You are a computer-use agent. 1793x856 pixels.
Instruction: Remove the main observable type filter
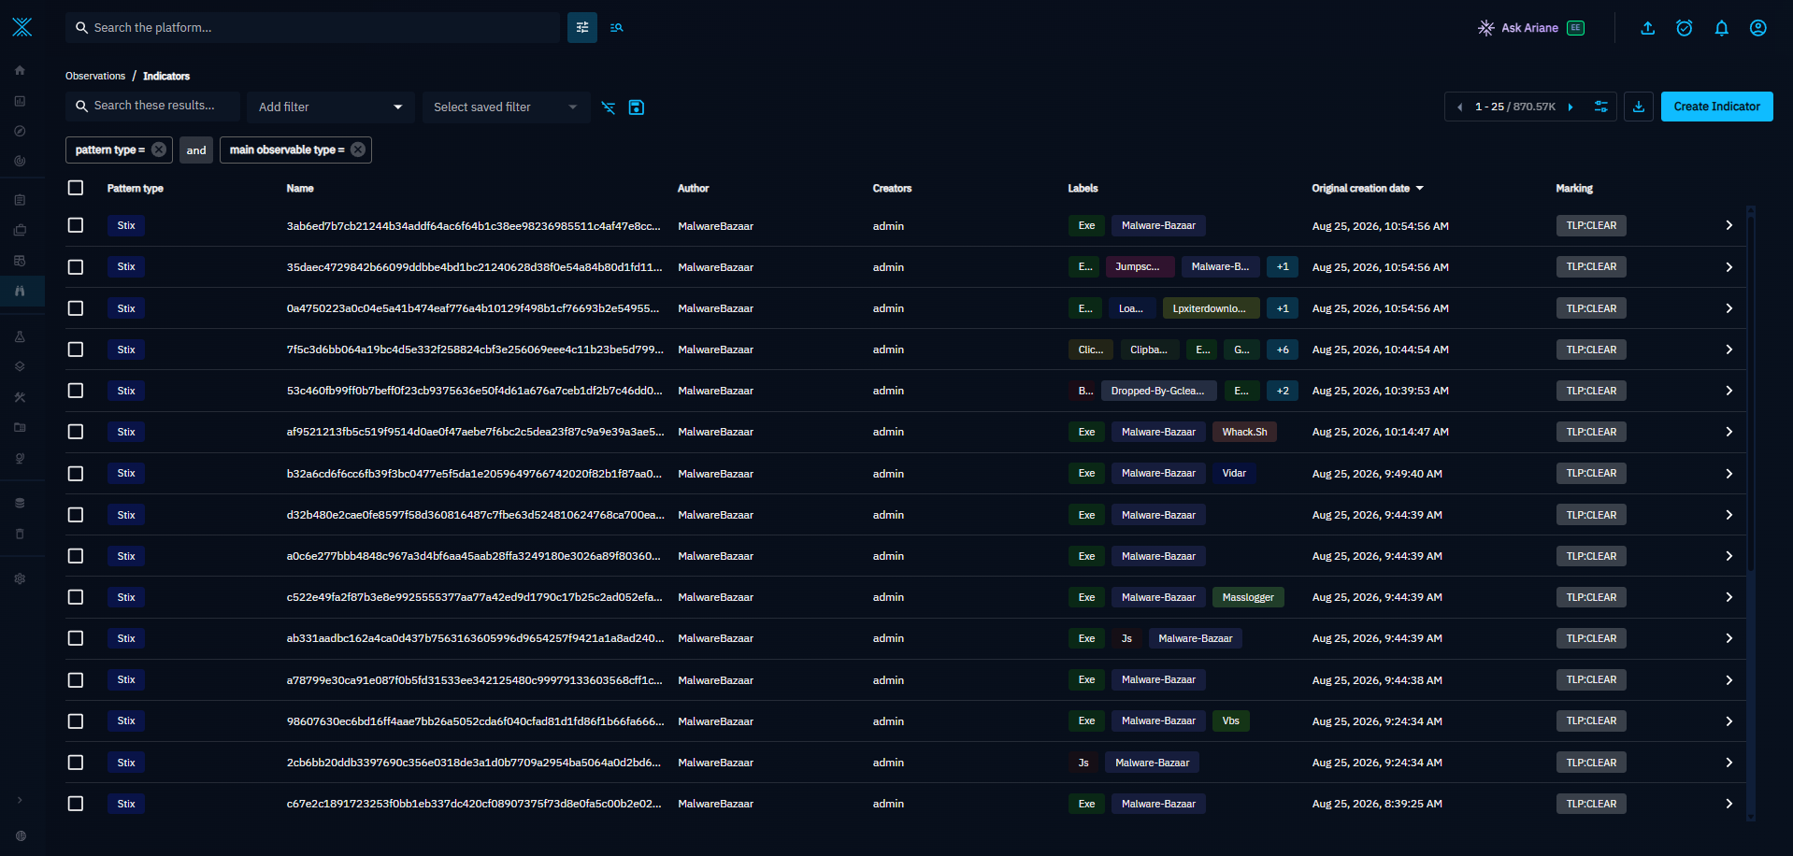tap(358, 150)
